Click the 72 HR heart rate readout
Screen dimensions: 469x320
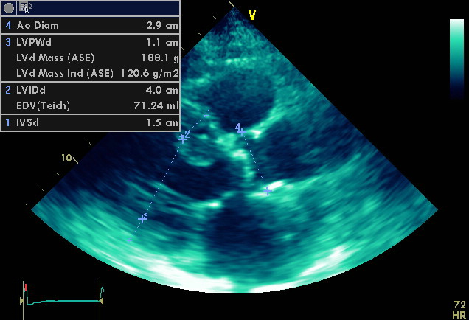(x=459, y=308)
